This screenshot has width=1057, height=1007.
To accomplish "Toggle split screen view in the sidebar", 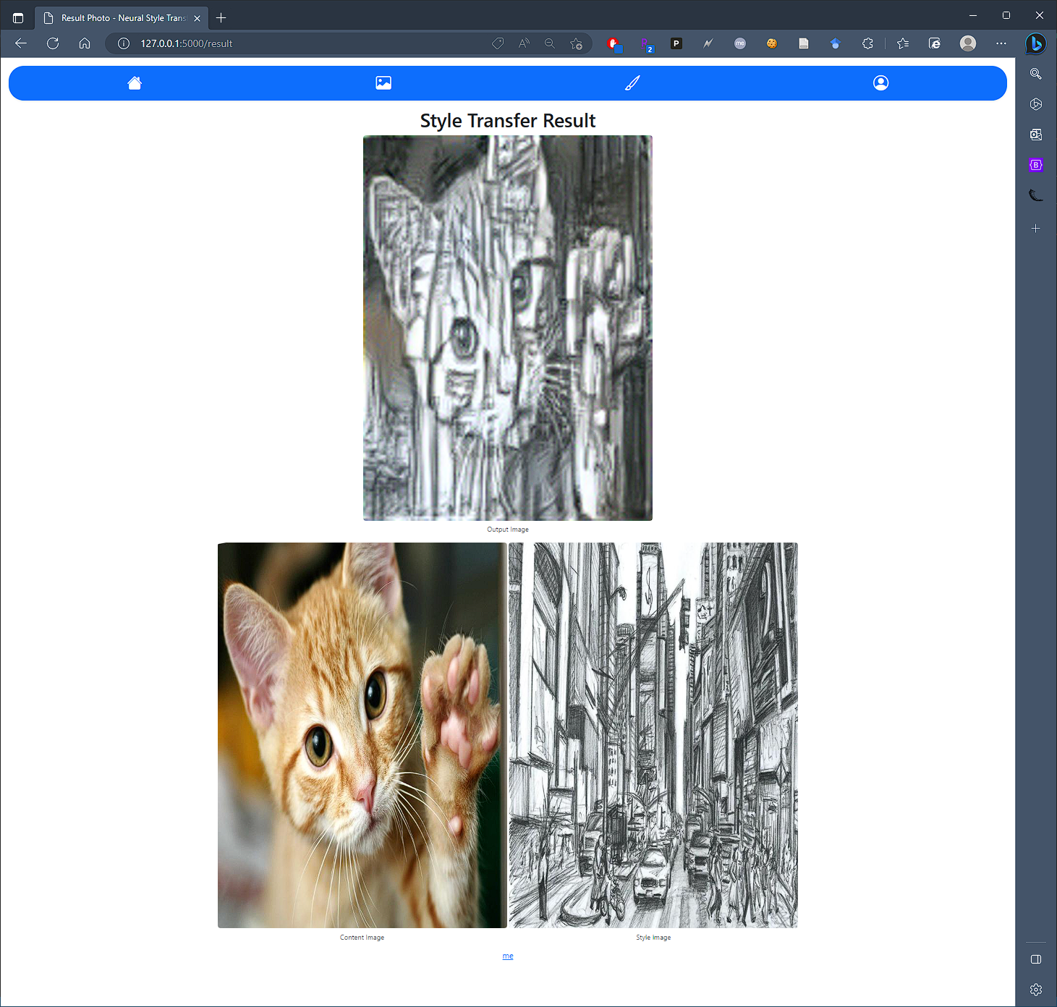I will [1035, 959].
